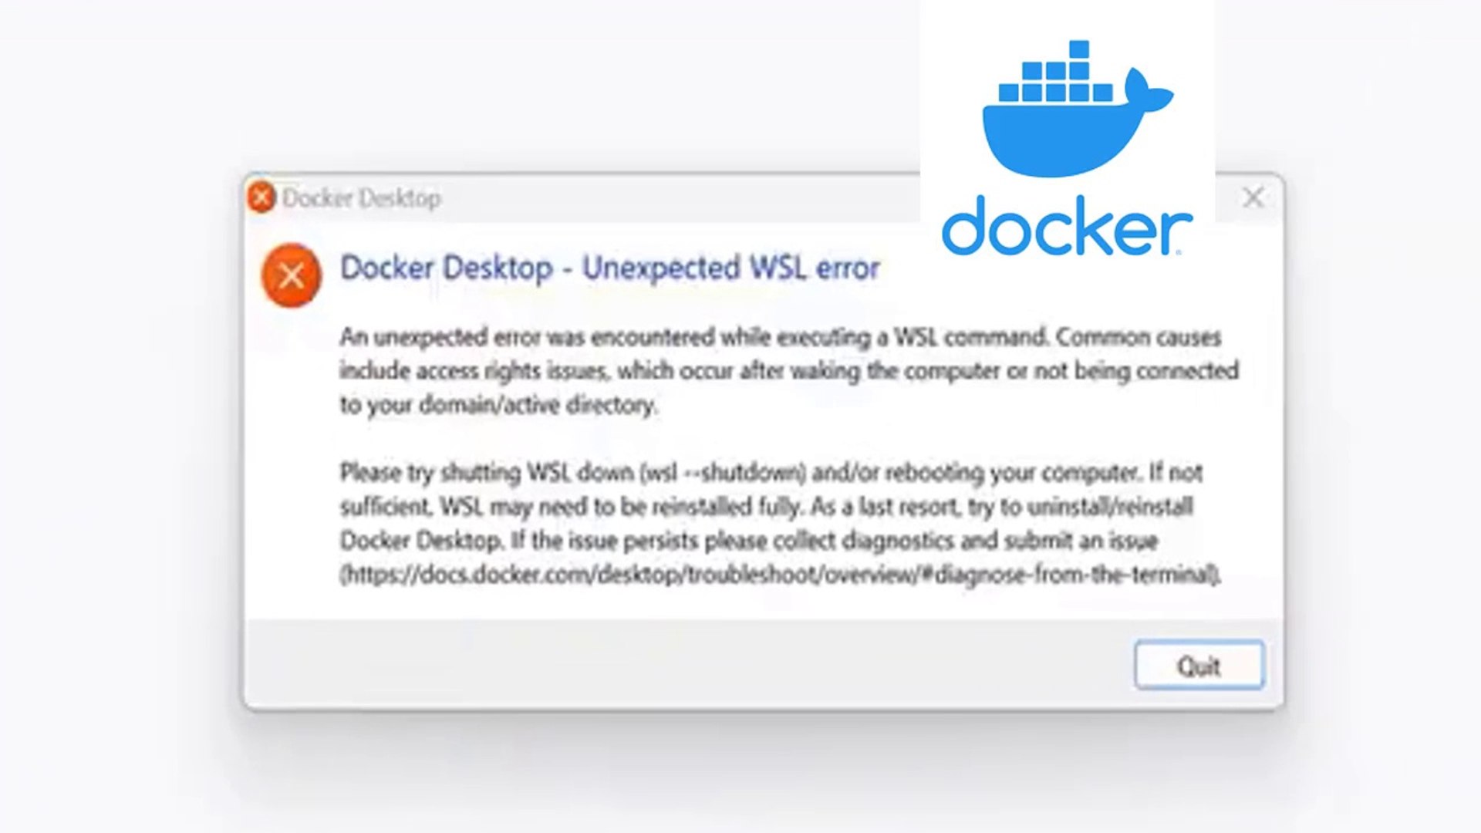Click the large red error icon
The image size is (1481, 833).
291,275
